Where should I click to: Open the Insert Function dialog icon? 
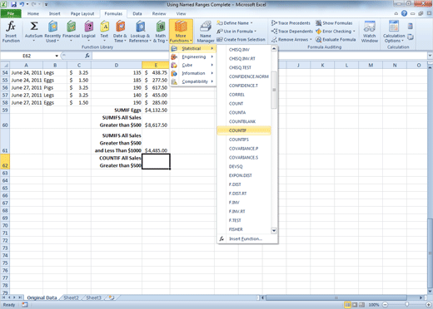(x=11, y=27)
